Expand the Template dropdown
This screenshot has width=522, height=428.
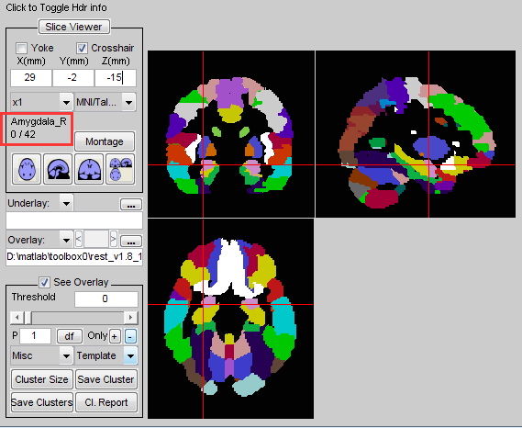[x=106, y=355]
